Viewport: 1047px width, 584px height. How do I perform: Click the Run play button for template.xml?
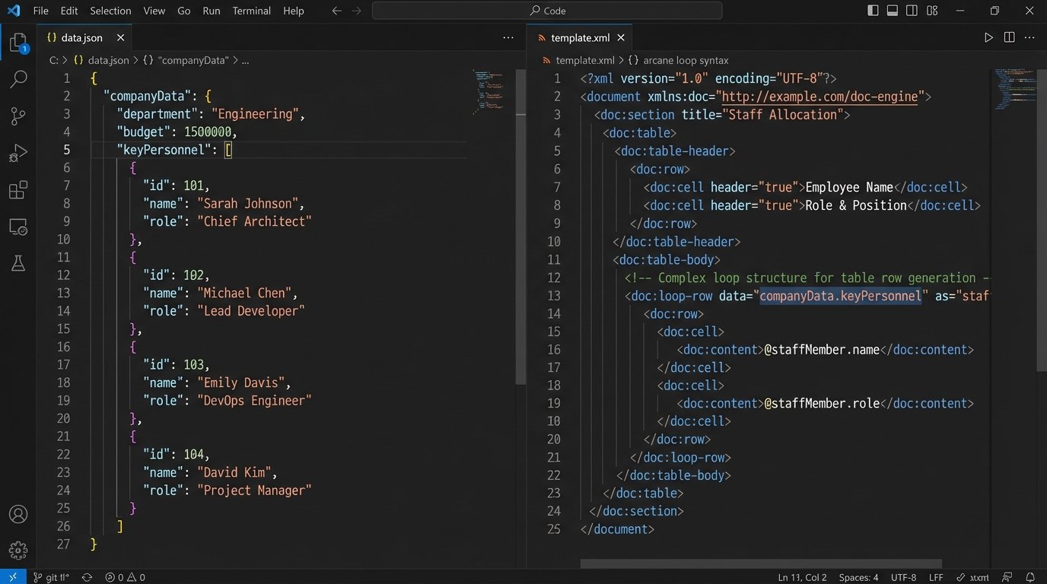pyautogui.click(x=988, y=37)
